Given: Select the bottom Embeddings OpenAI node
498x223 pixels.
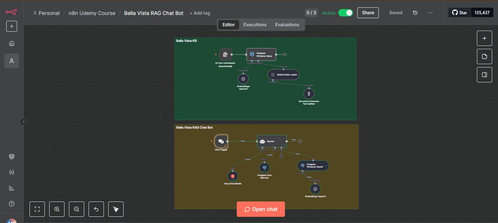Looking at the screenshot, I should (x=315, y=189).
